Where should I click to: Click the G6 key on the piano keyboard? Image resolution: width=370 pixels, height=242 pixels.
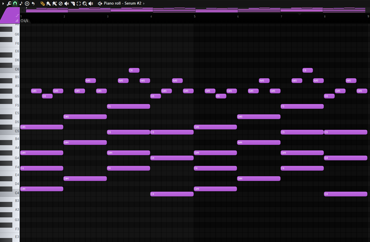point(10,34)
